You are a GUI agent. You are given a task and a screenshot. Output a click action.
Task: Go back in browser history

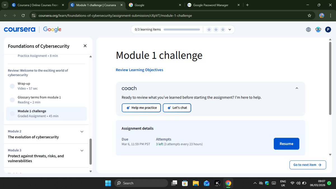click(x=6, y=15)
